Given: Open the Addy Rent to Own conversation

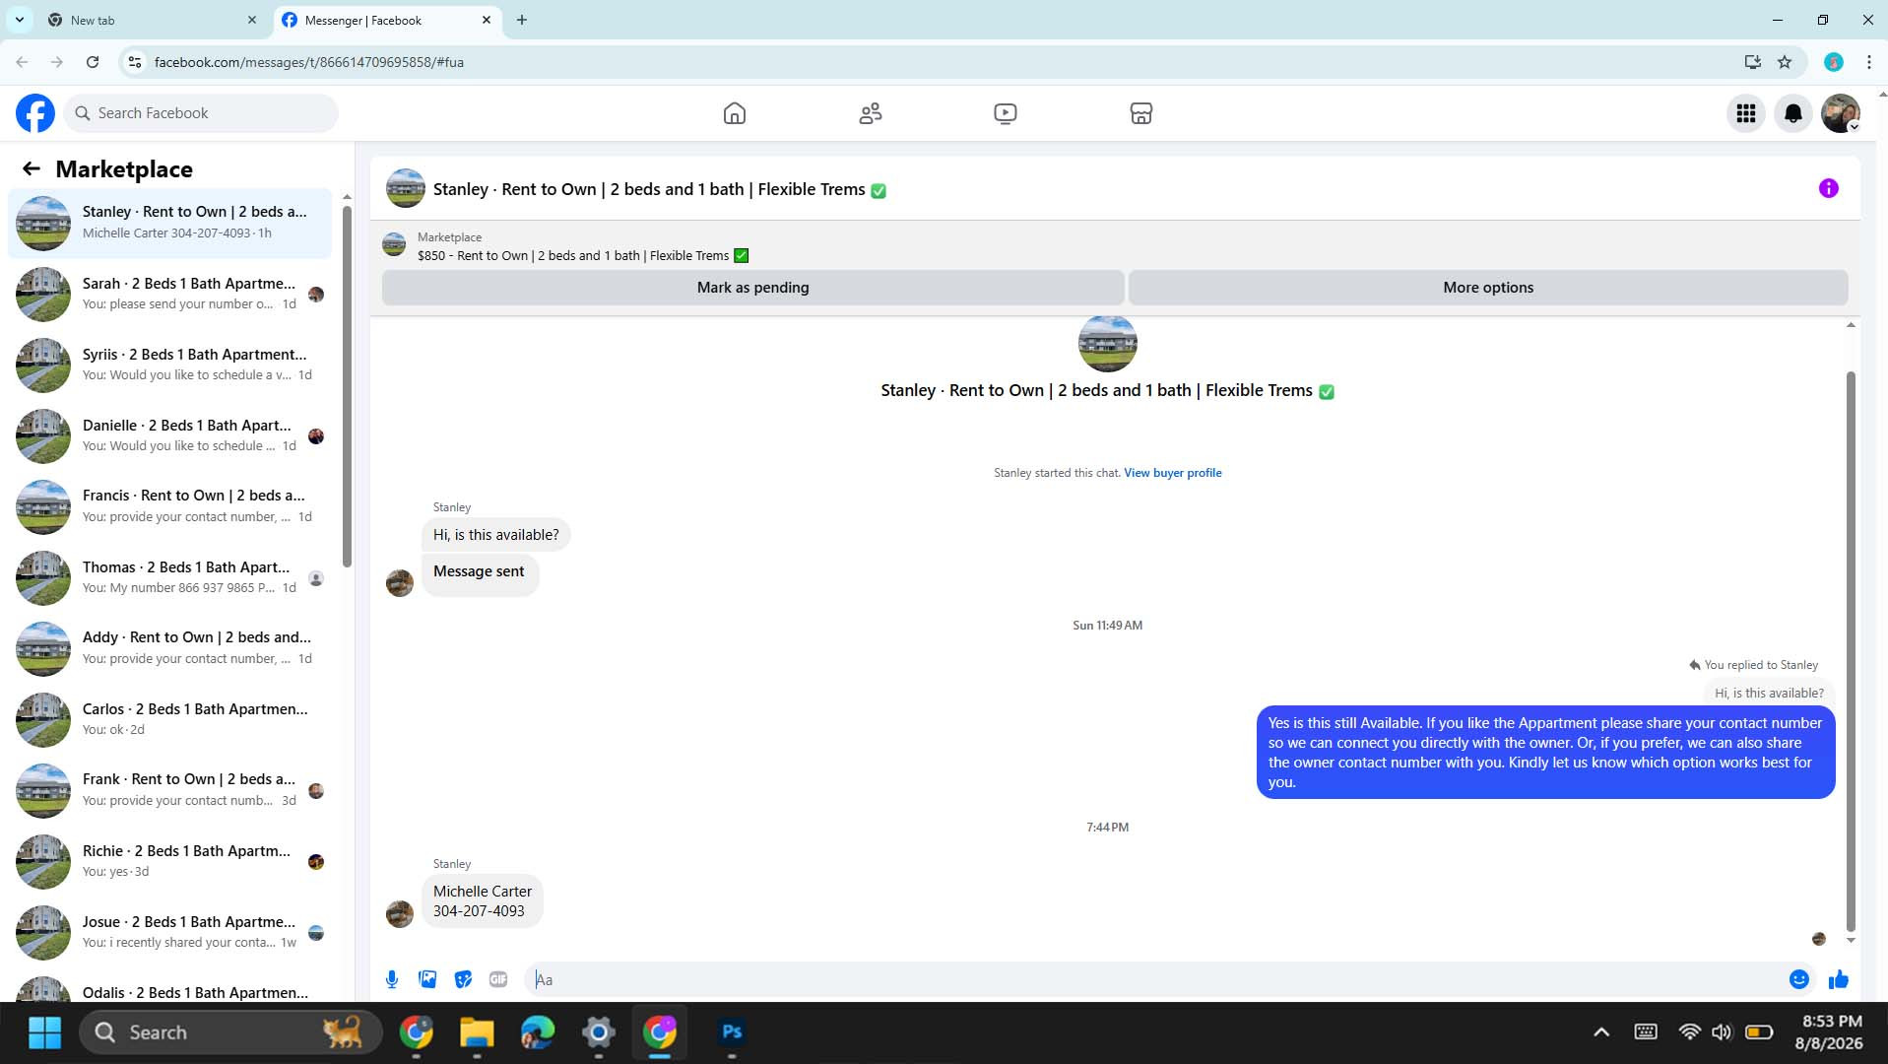Looking at the screenshot, I should pos(170,648).
